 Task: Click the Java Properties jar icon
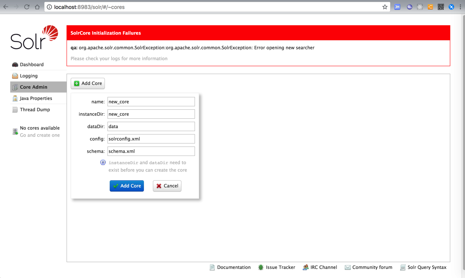point(15,98)
